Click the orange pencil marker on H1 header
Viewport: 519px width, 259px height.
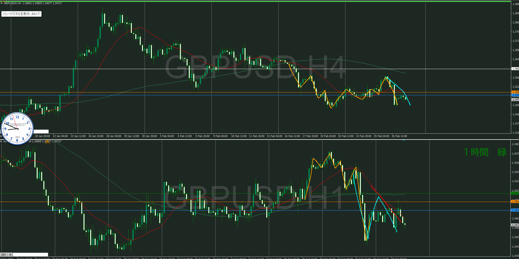tap(48, 142)
